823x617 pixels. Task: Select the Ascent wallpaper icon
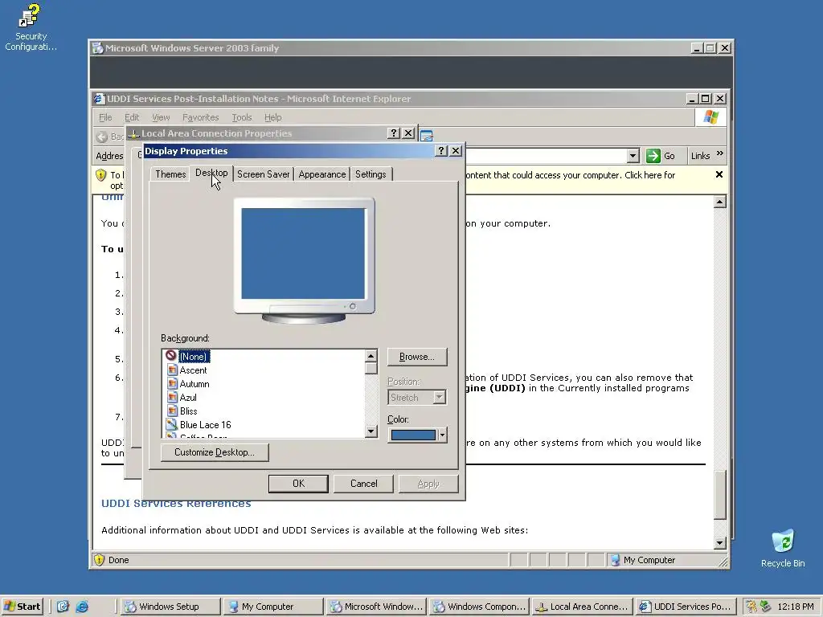pyautogui.click(x=172, y=370)
